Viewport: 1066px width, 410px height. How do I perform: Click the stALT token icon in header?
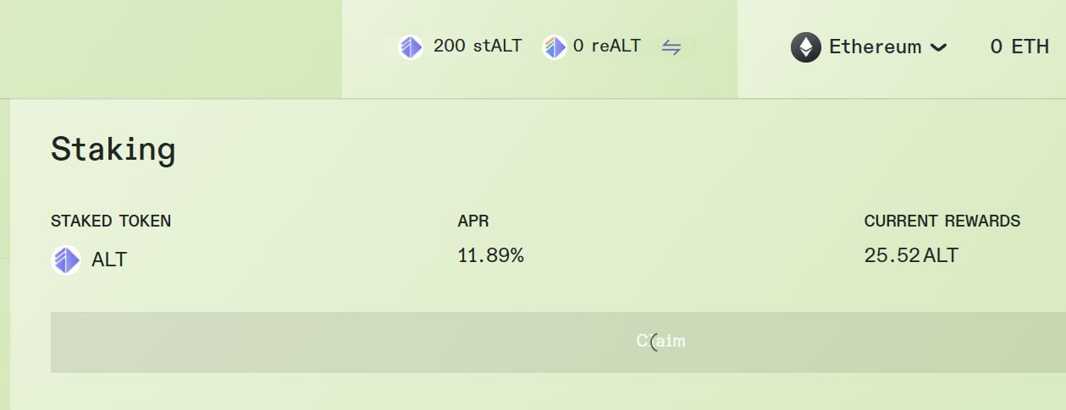pyautogui.click(x=411, y=46)
